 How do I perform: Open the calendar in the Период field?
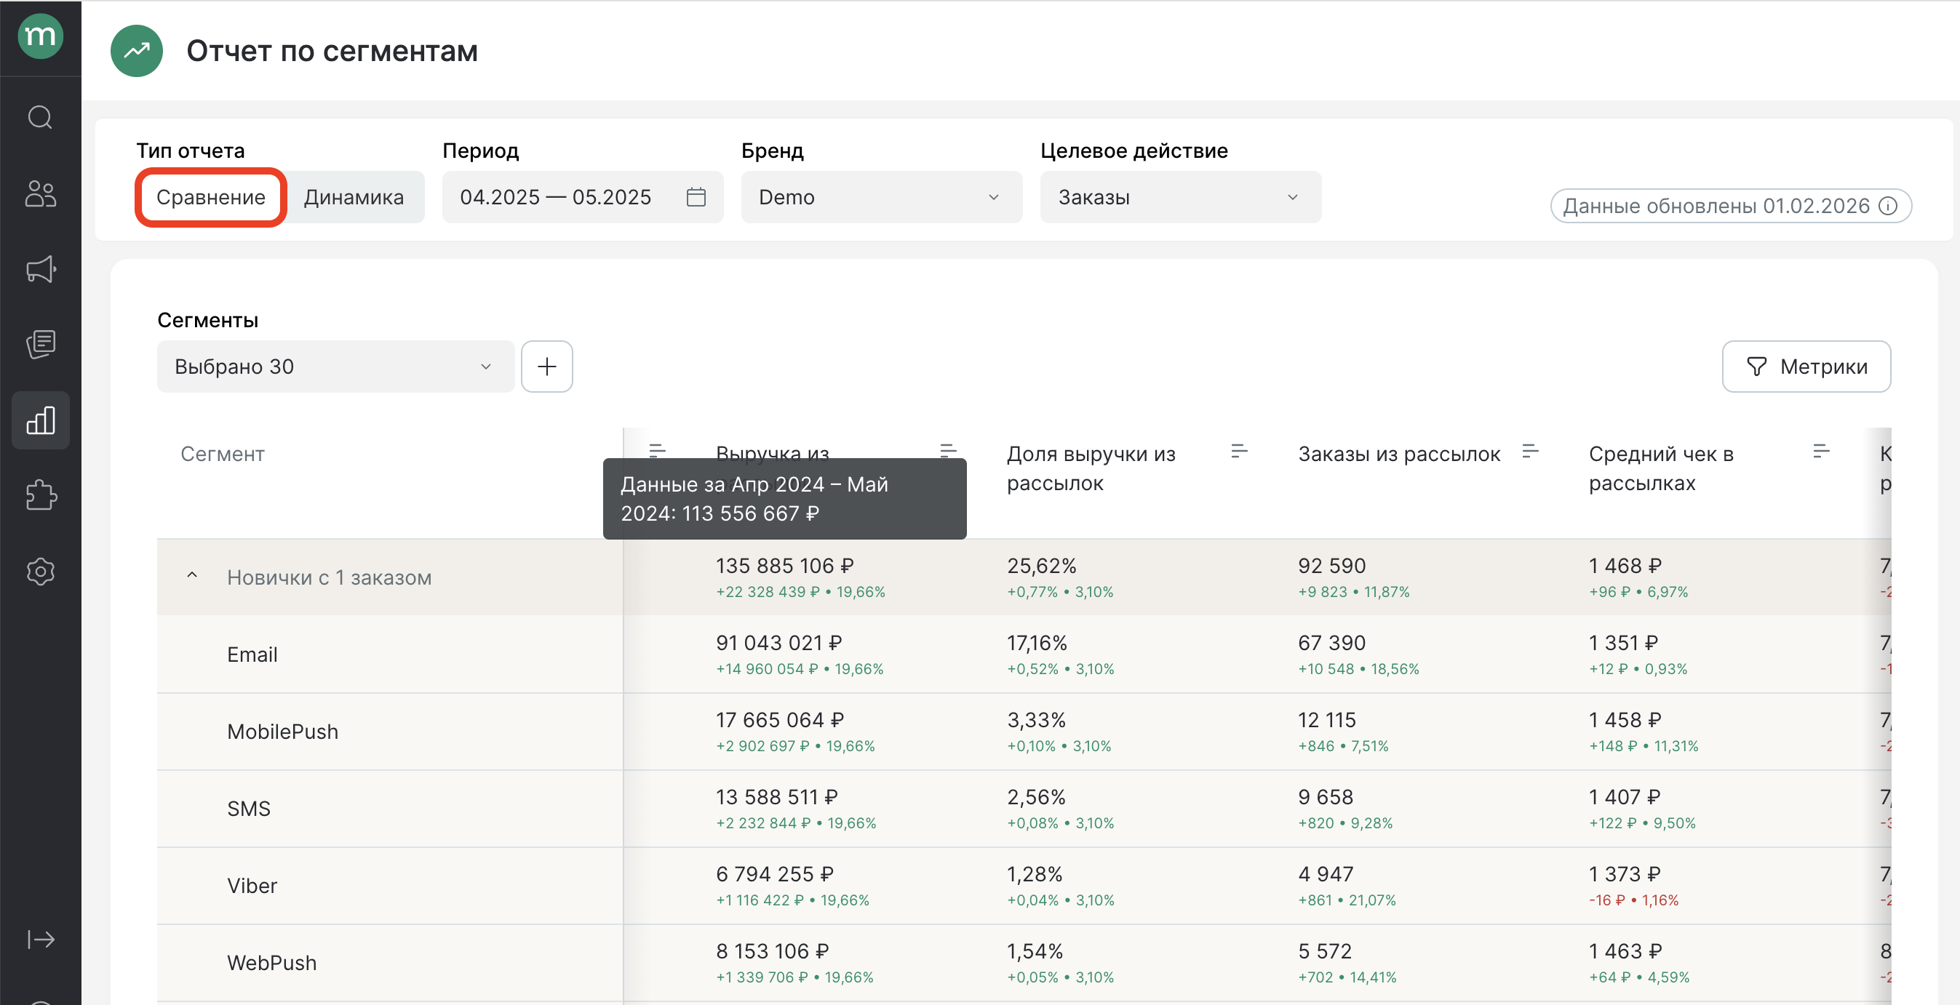tap(696, 197)
